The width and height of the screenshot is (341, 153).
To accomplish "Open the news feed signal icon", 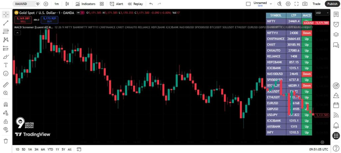I will click(x=336, y=115).
